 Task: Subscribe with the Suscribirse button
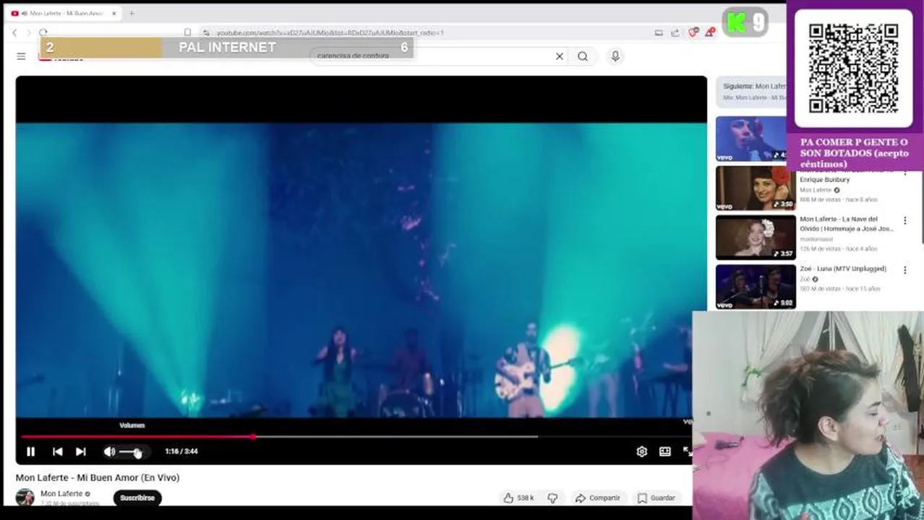[x=137, y=498]
